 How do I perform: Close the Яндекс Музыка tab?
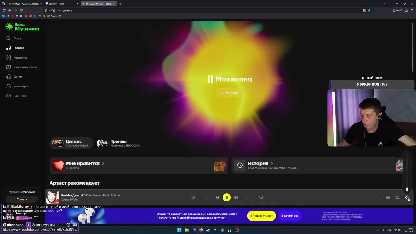pos(114,4)
